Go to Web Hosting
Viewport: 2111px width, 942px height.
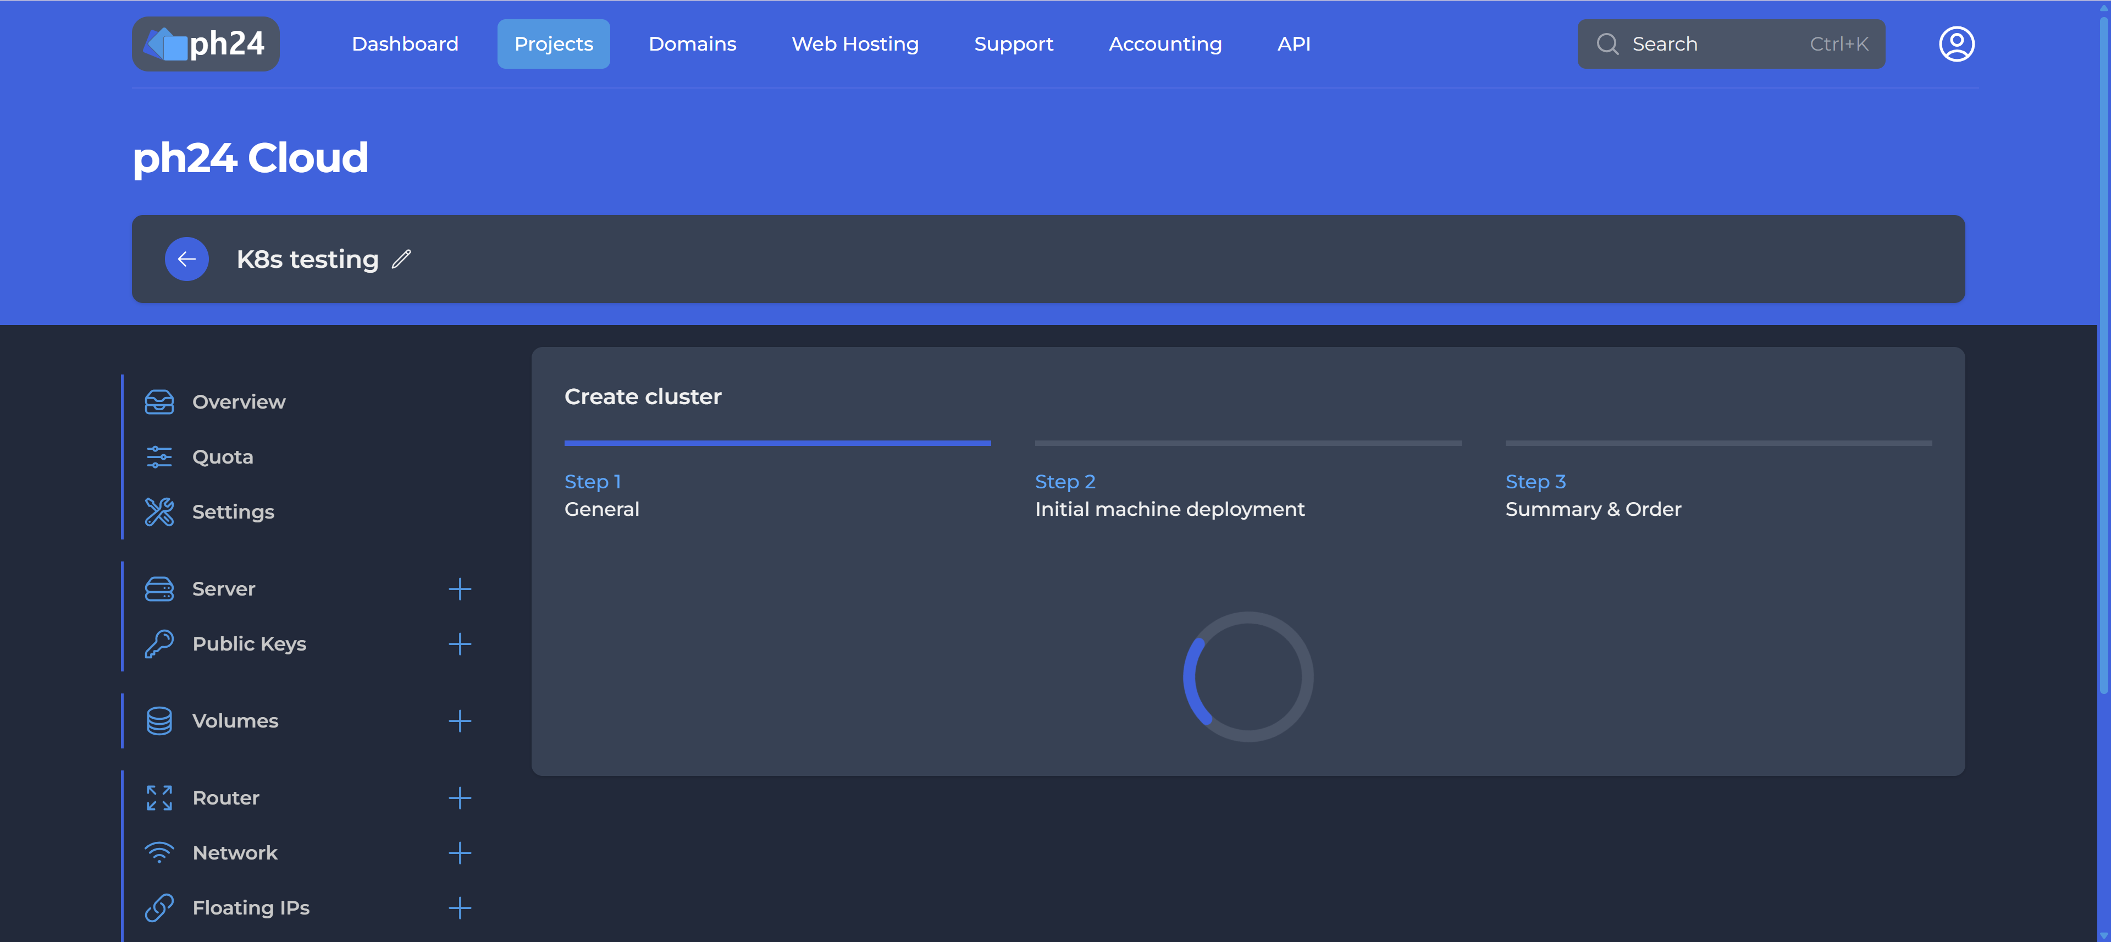coord(855,43)
